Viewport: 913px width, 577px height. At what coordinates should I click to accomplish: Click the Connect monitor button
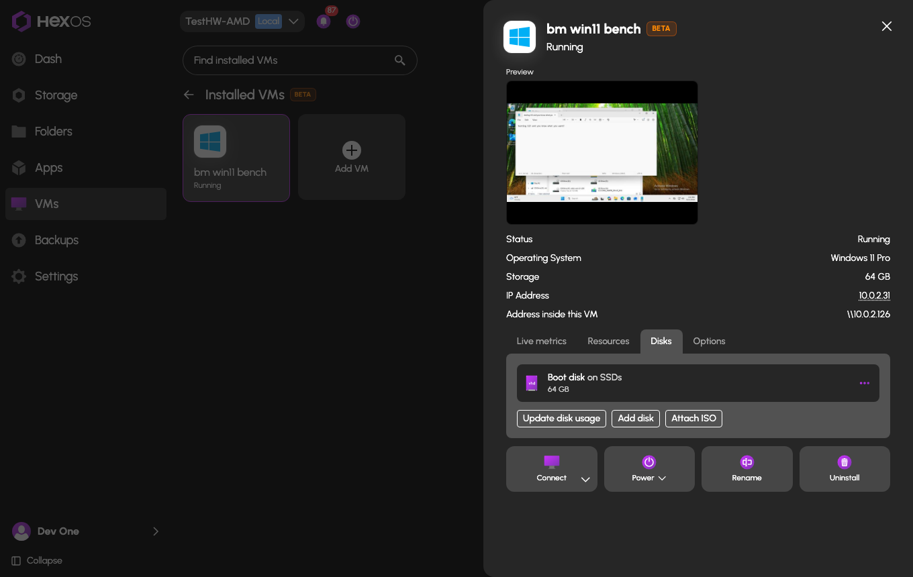[551, 469]
